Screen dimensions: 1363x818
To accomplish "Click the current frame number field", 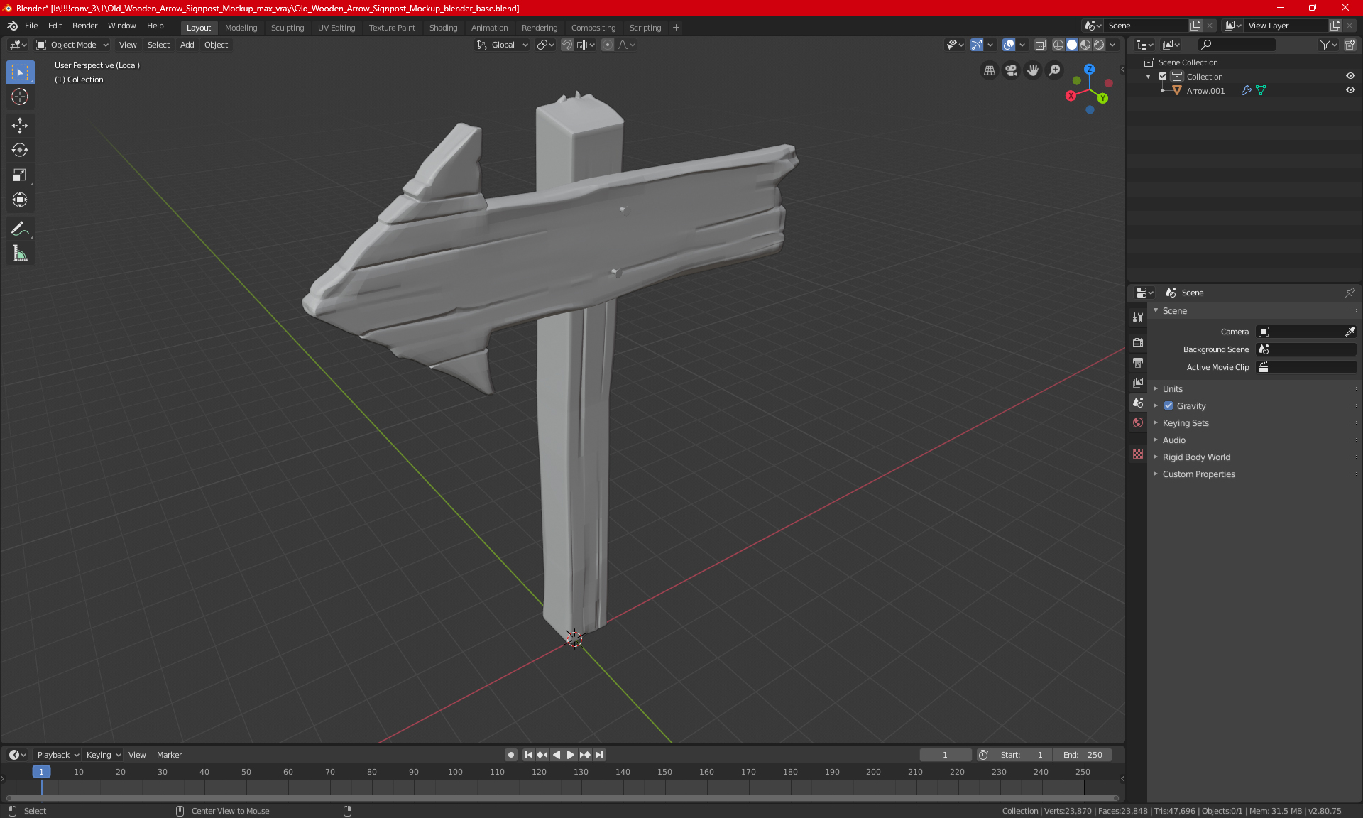I will coord(945,755).
